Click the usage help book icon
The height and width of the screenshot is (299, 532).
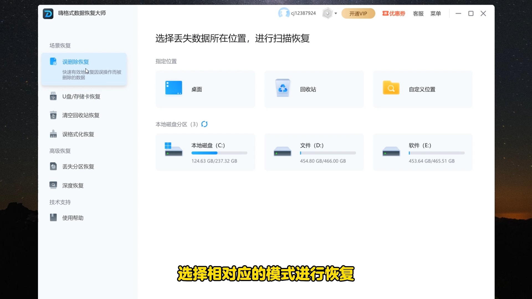[x=53, y=218]
